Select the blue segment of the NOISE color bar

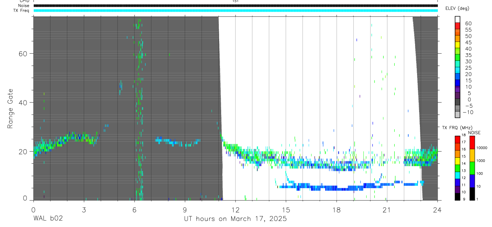point(472,181)
